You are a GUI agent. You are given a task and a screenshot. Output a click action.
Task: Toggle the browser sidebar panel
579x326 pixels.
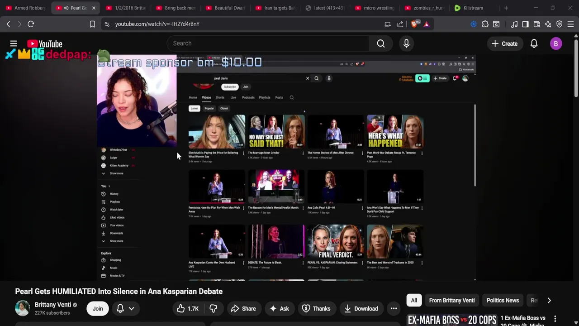(x=526, y=24)
